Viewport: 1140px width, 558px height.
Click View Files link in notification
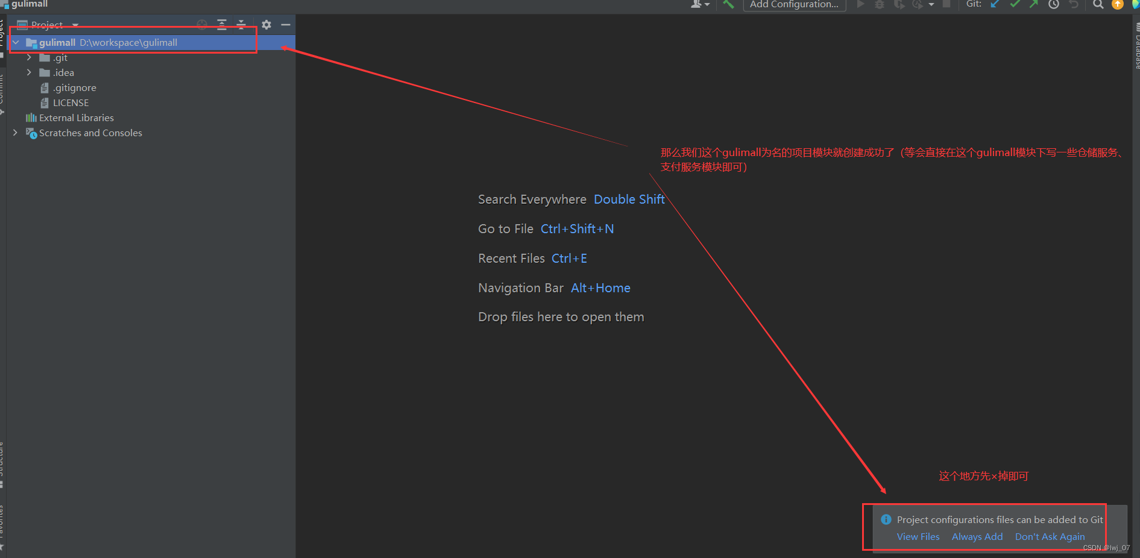pyautogui.click(x=918, y=537)
